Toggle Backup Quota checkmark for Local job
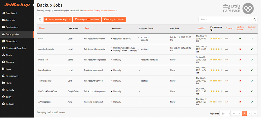261x118 pixels. coord(240,38)
